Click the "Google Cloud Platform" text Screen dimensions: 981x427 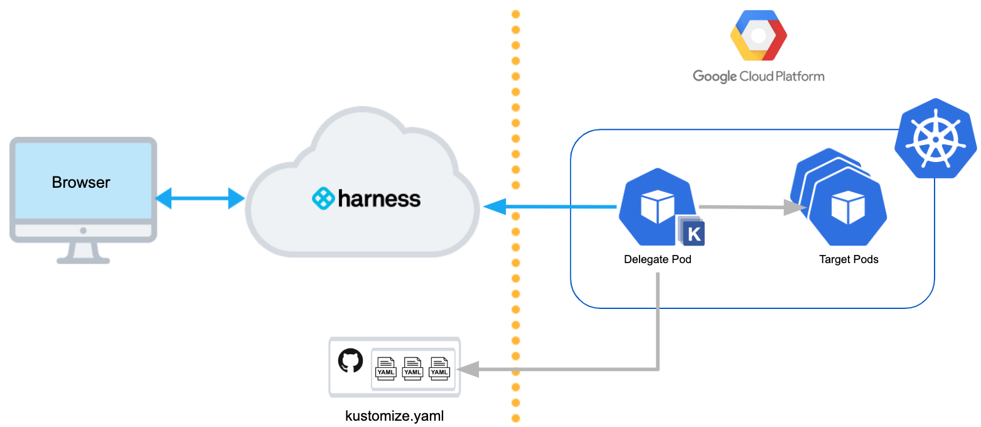click(758, 77)
